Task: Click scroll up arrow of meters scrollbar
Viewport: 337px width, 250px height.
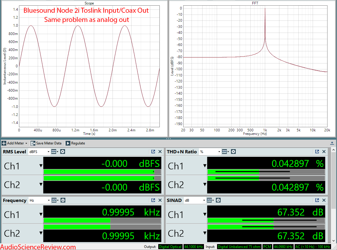Action: point(333,150)
